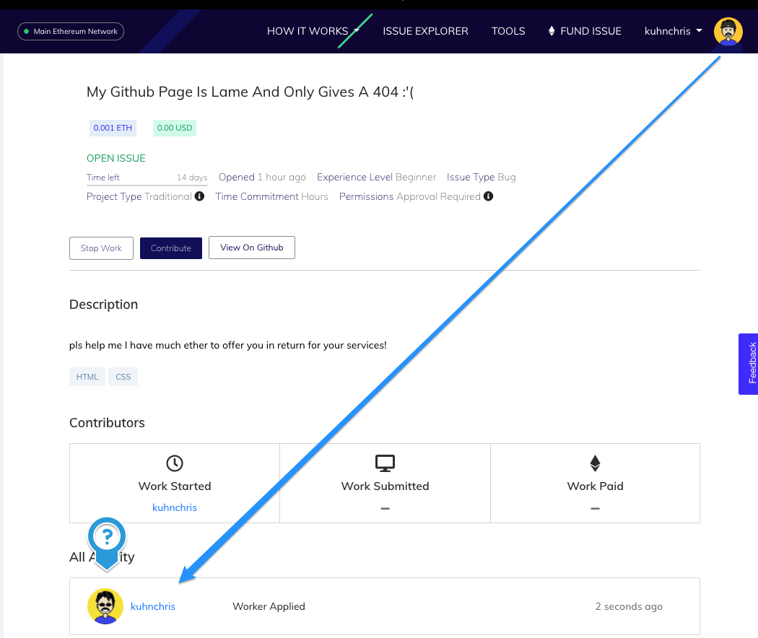Click View On Github button
The width and height of the screenshot is (758, 638).
point(252,248)
